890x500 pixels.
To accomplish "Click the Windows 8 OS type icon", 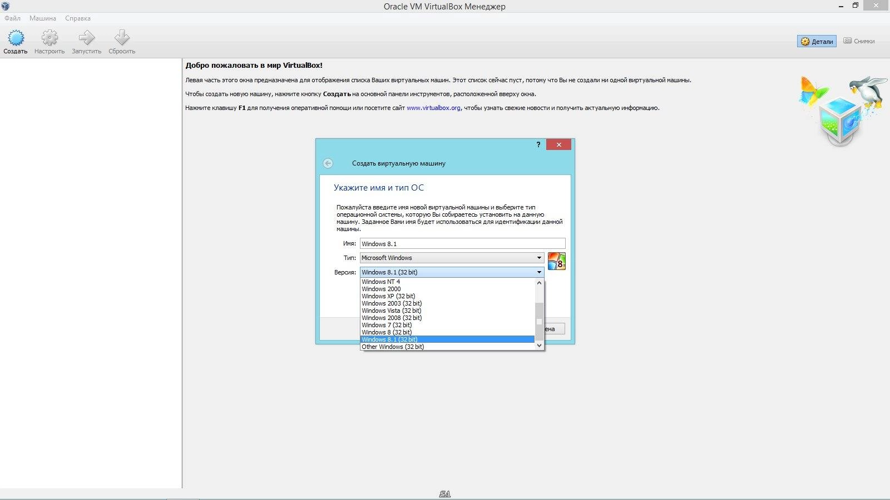I will point(557,261).
